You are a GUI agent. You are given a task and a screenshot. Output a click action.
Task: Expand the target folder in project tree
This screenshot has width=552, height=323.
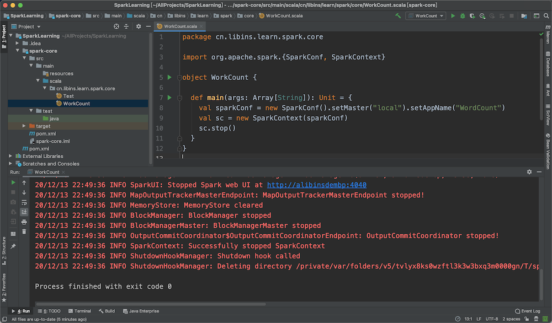24,126
